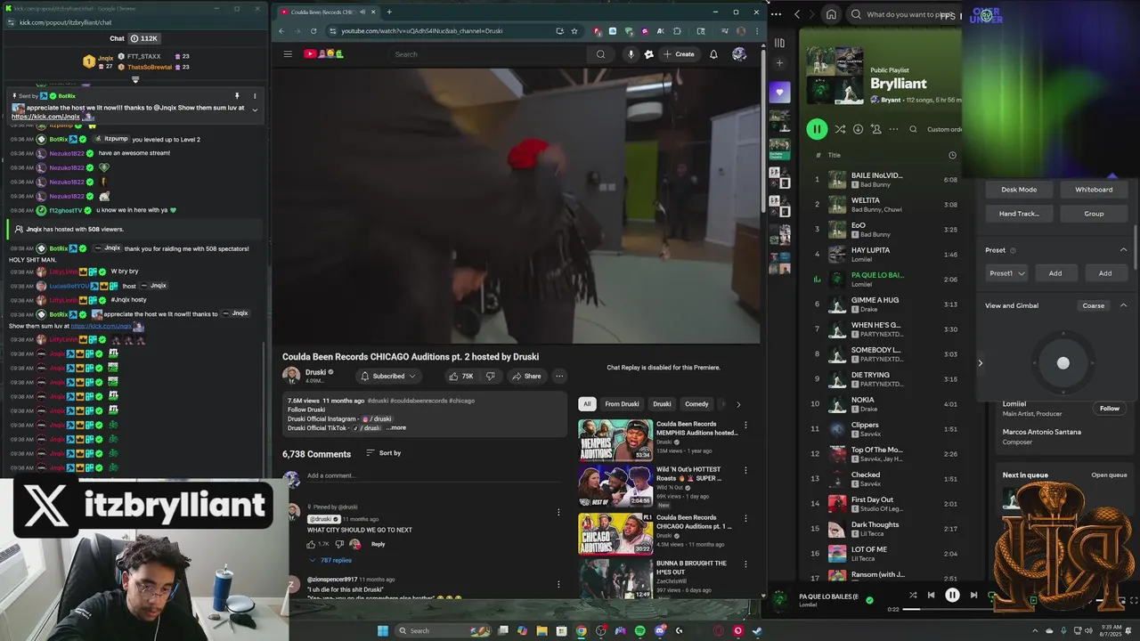
Task: Skip to next track in Spotify player
Action: pos(973,596)
